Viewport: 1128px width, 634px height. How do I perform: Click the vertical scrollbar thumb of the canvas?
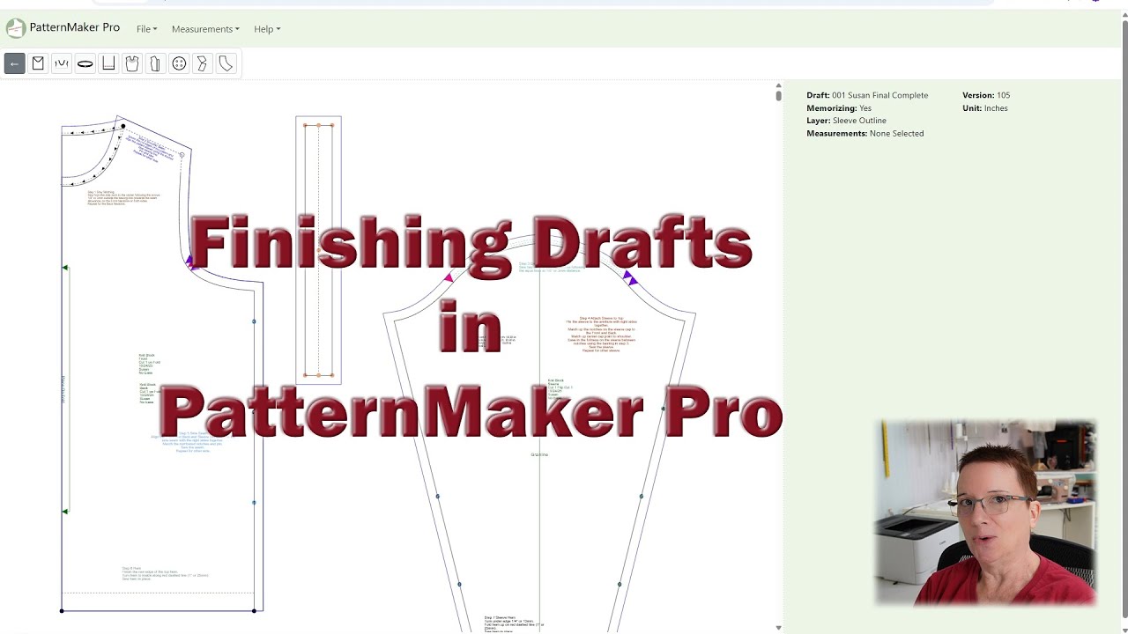coord(778,95)
